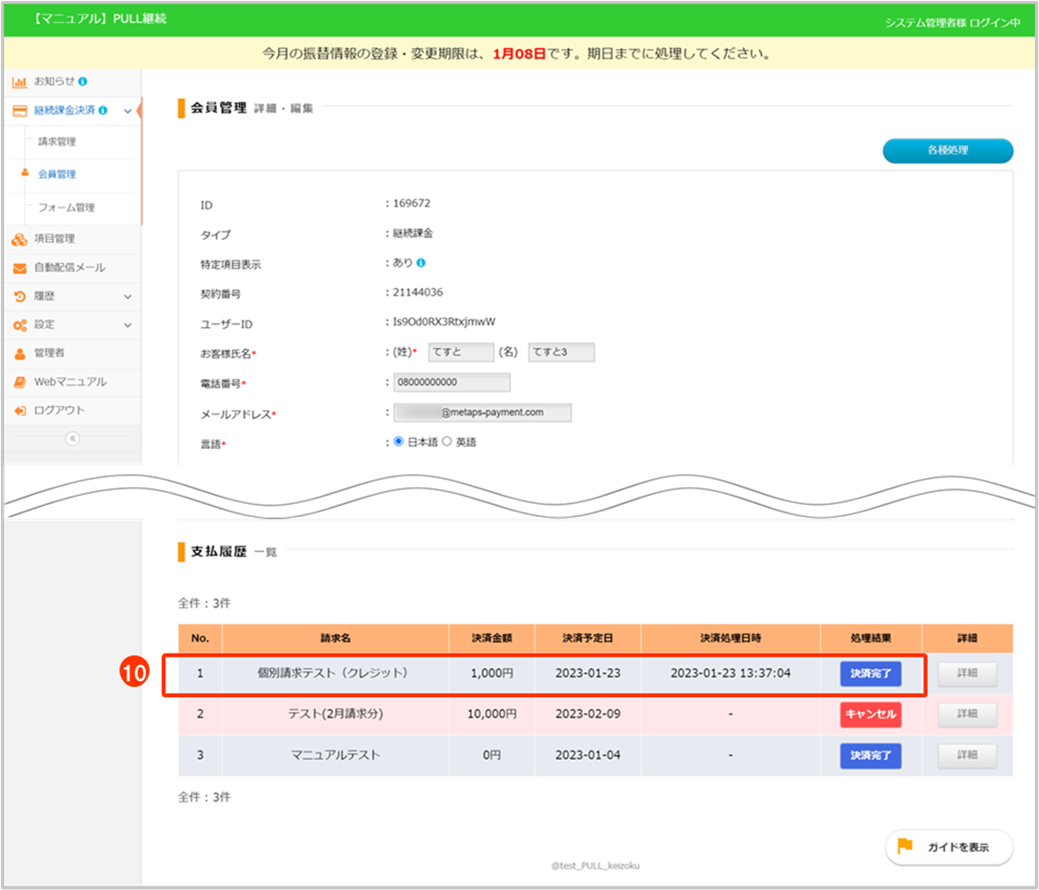1039x890 pixels.
Task: Click the 各種処理 button
Action: coord(948,150)
